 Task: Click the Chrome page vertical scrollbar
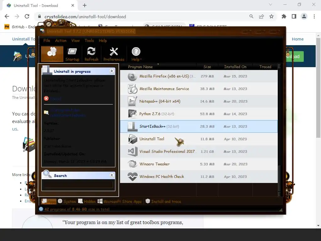click(318, 88)
